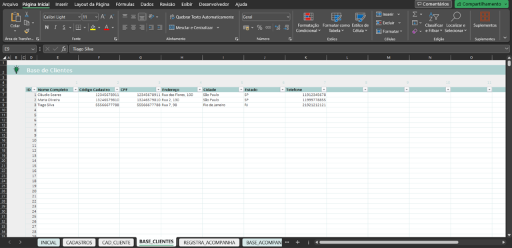The height and width of the screenshot is (248, 512).
Task: Open the Fórmulas ribbon tab
Action: pos(125,4)
